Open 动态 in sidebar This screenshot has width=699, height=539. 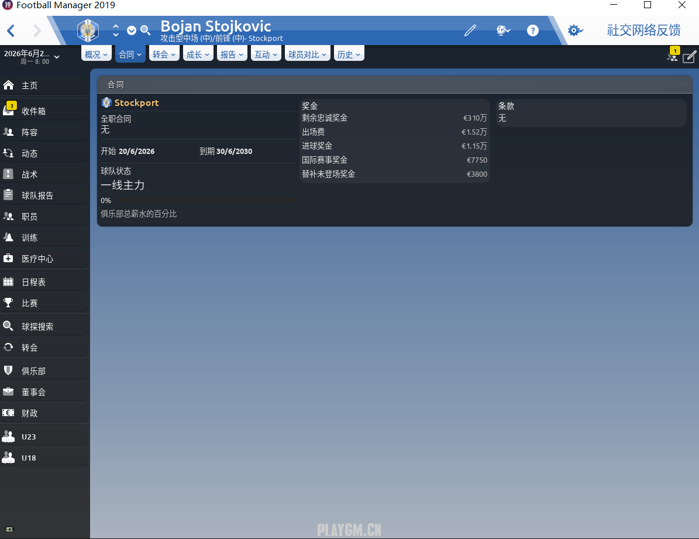coord(44,153)
